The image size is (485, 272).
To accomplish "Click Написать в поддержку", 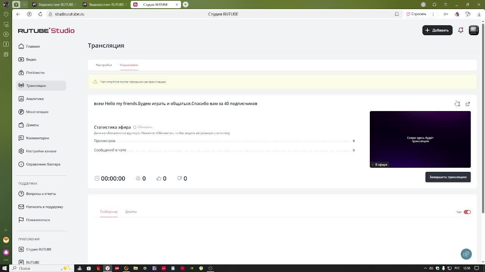I will [41, 207].
